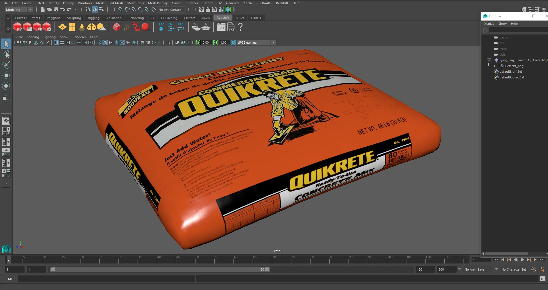Viewport: 548px width, 290px height.
Task: Click the red sphere Redshift shelf icon
Action: [x=145, y=27]
